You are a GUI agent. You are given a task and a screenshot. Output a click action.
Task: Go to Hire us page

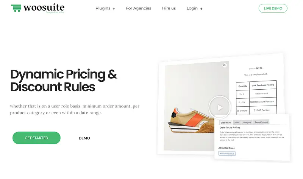pyautogui.click(x=169, y=8)
